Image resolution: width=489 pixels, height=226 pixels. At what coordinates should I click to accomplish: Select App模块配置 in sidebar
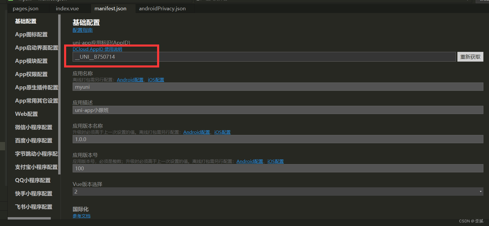[x=31, y=61]
